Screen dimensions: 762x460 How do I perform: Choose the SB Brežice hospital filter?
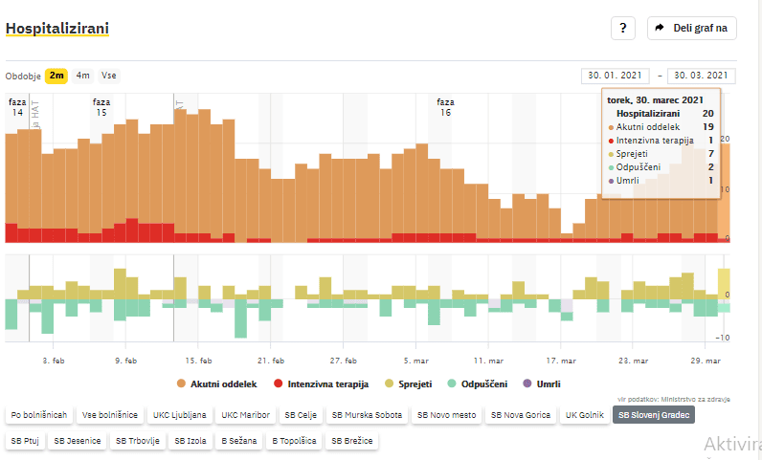coord(352,441)
